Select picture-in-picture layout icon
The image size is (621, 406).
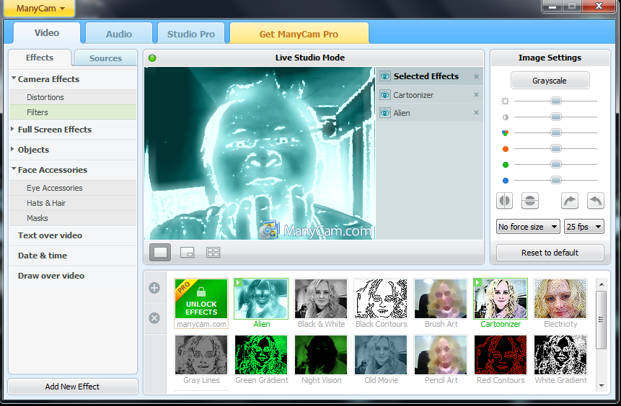(187, 252)
